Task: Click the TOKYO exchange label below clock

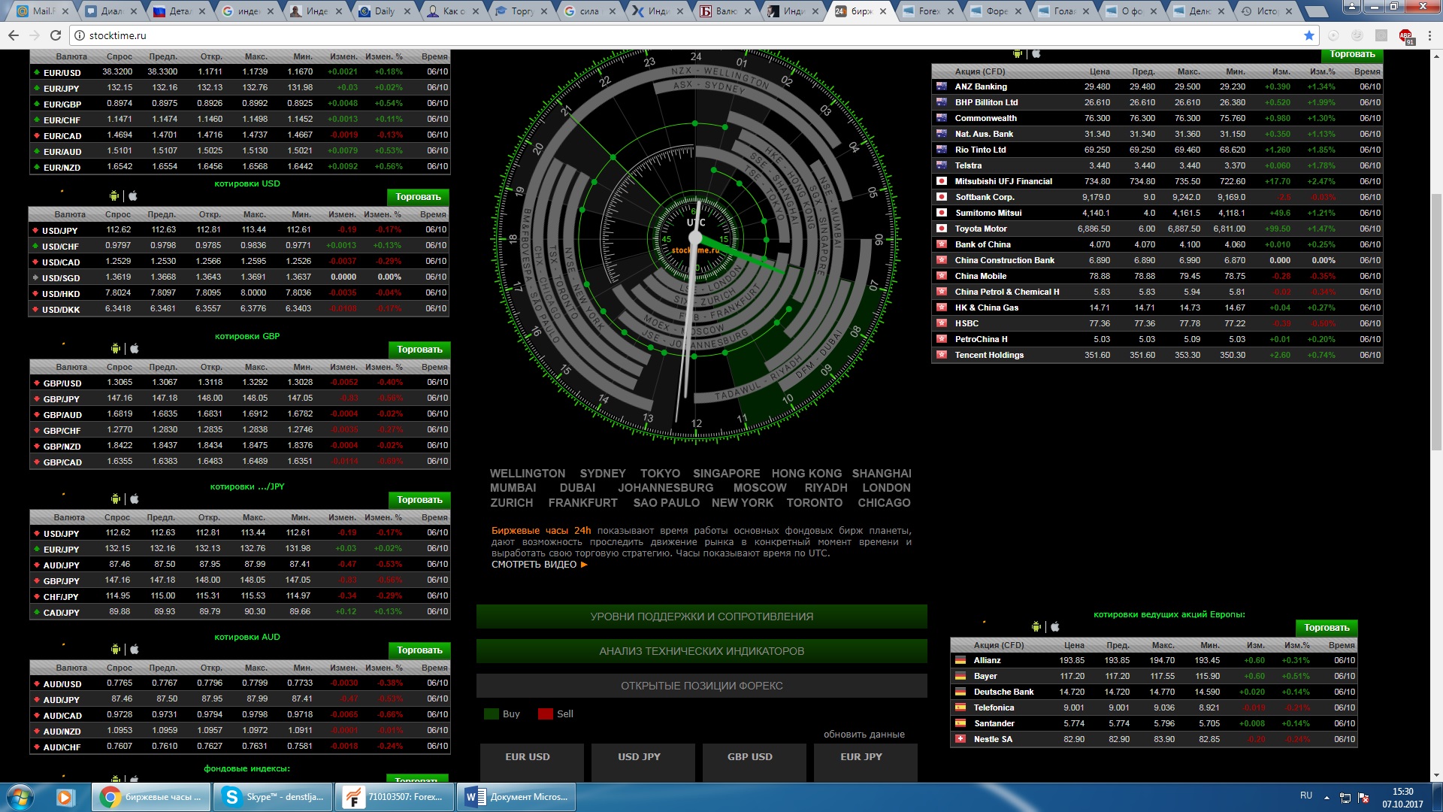Action: point(660,474)
